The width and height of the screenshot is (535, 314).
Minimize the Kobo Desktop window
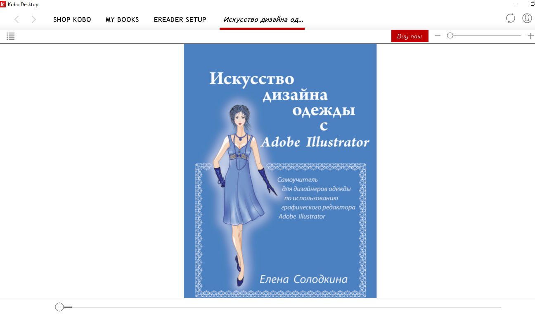[514, 4]
